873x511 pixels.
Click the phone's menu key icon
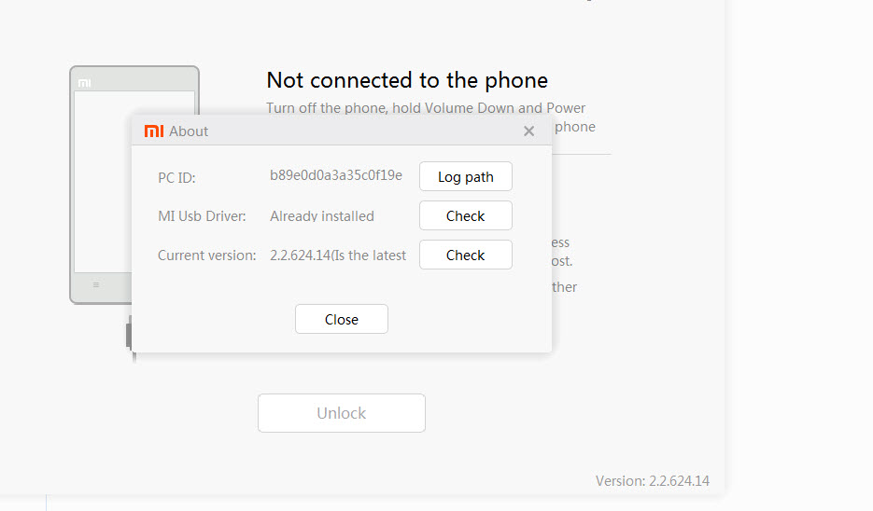coord(95,284)
